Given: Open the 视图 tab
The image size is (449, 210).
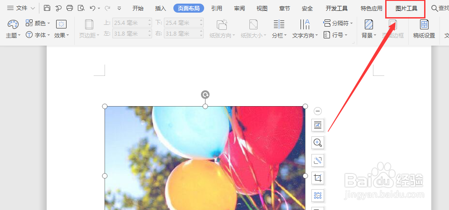Looking at the screenshot, I should 262,8.
